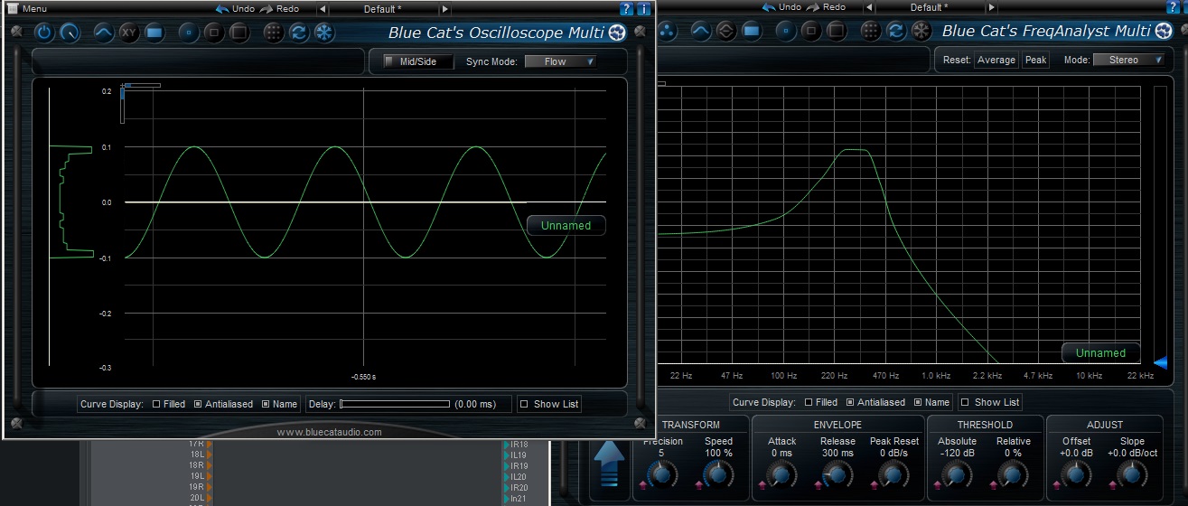Go to previous preset in Oscilloscope
This screenshot has width=1188, height=506.
click(x=323, y=9)
